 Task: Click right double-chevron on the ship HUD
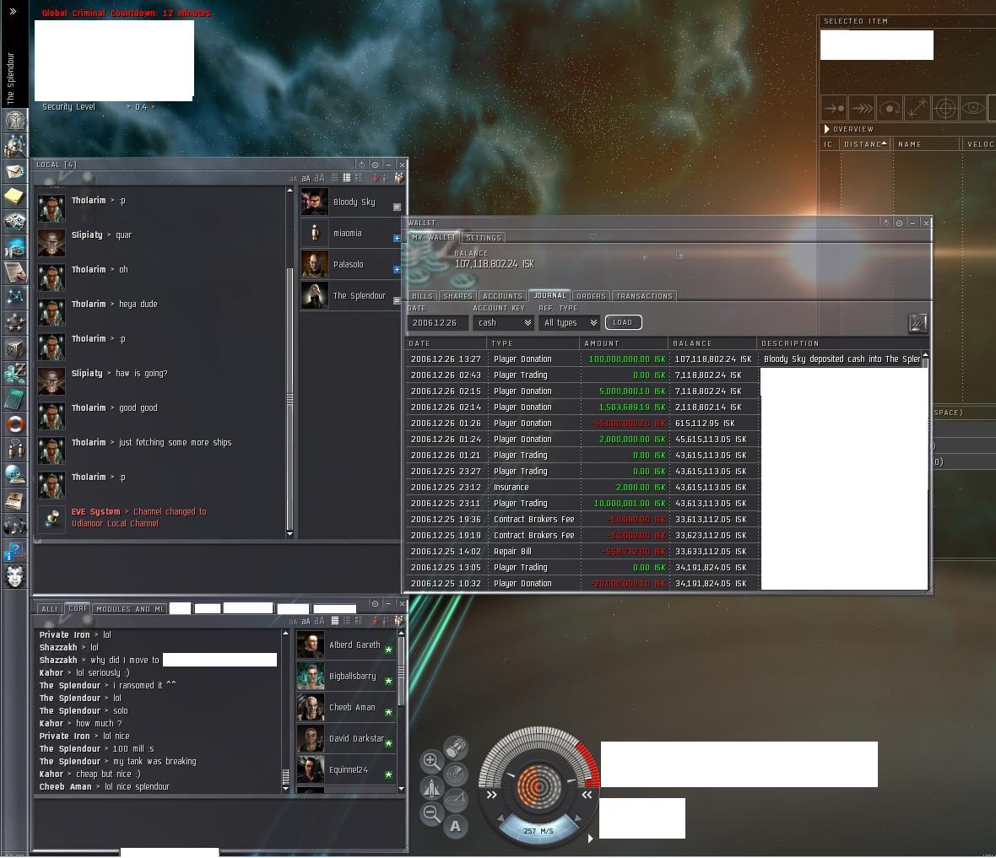tap(587, 795)
